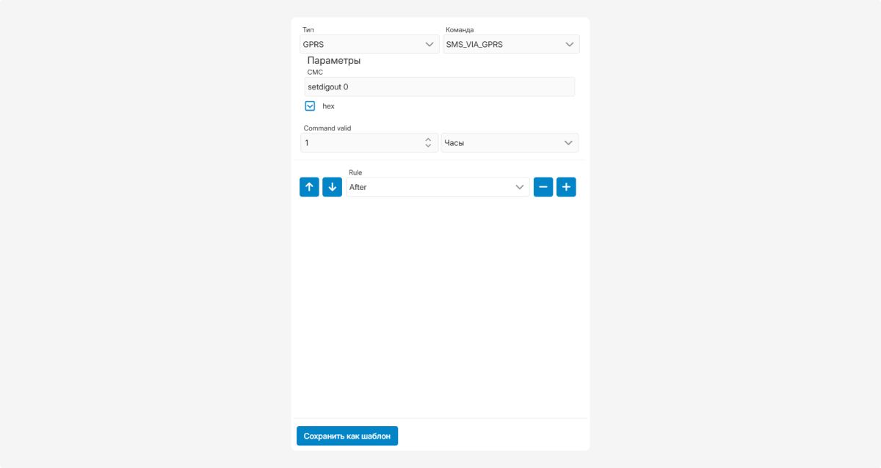Click the up arrow move button
Screen dimensions: 881x468
(309, 187)
